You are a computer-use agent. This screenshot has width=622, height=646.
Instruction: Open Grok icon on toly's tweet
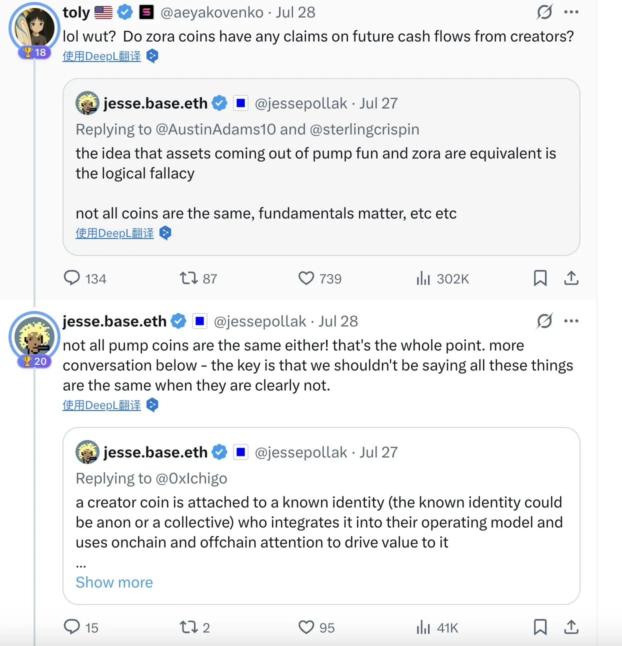[544, 12]
